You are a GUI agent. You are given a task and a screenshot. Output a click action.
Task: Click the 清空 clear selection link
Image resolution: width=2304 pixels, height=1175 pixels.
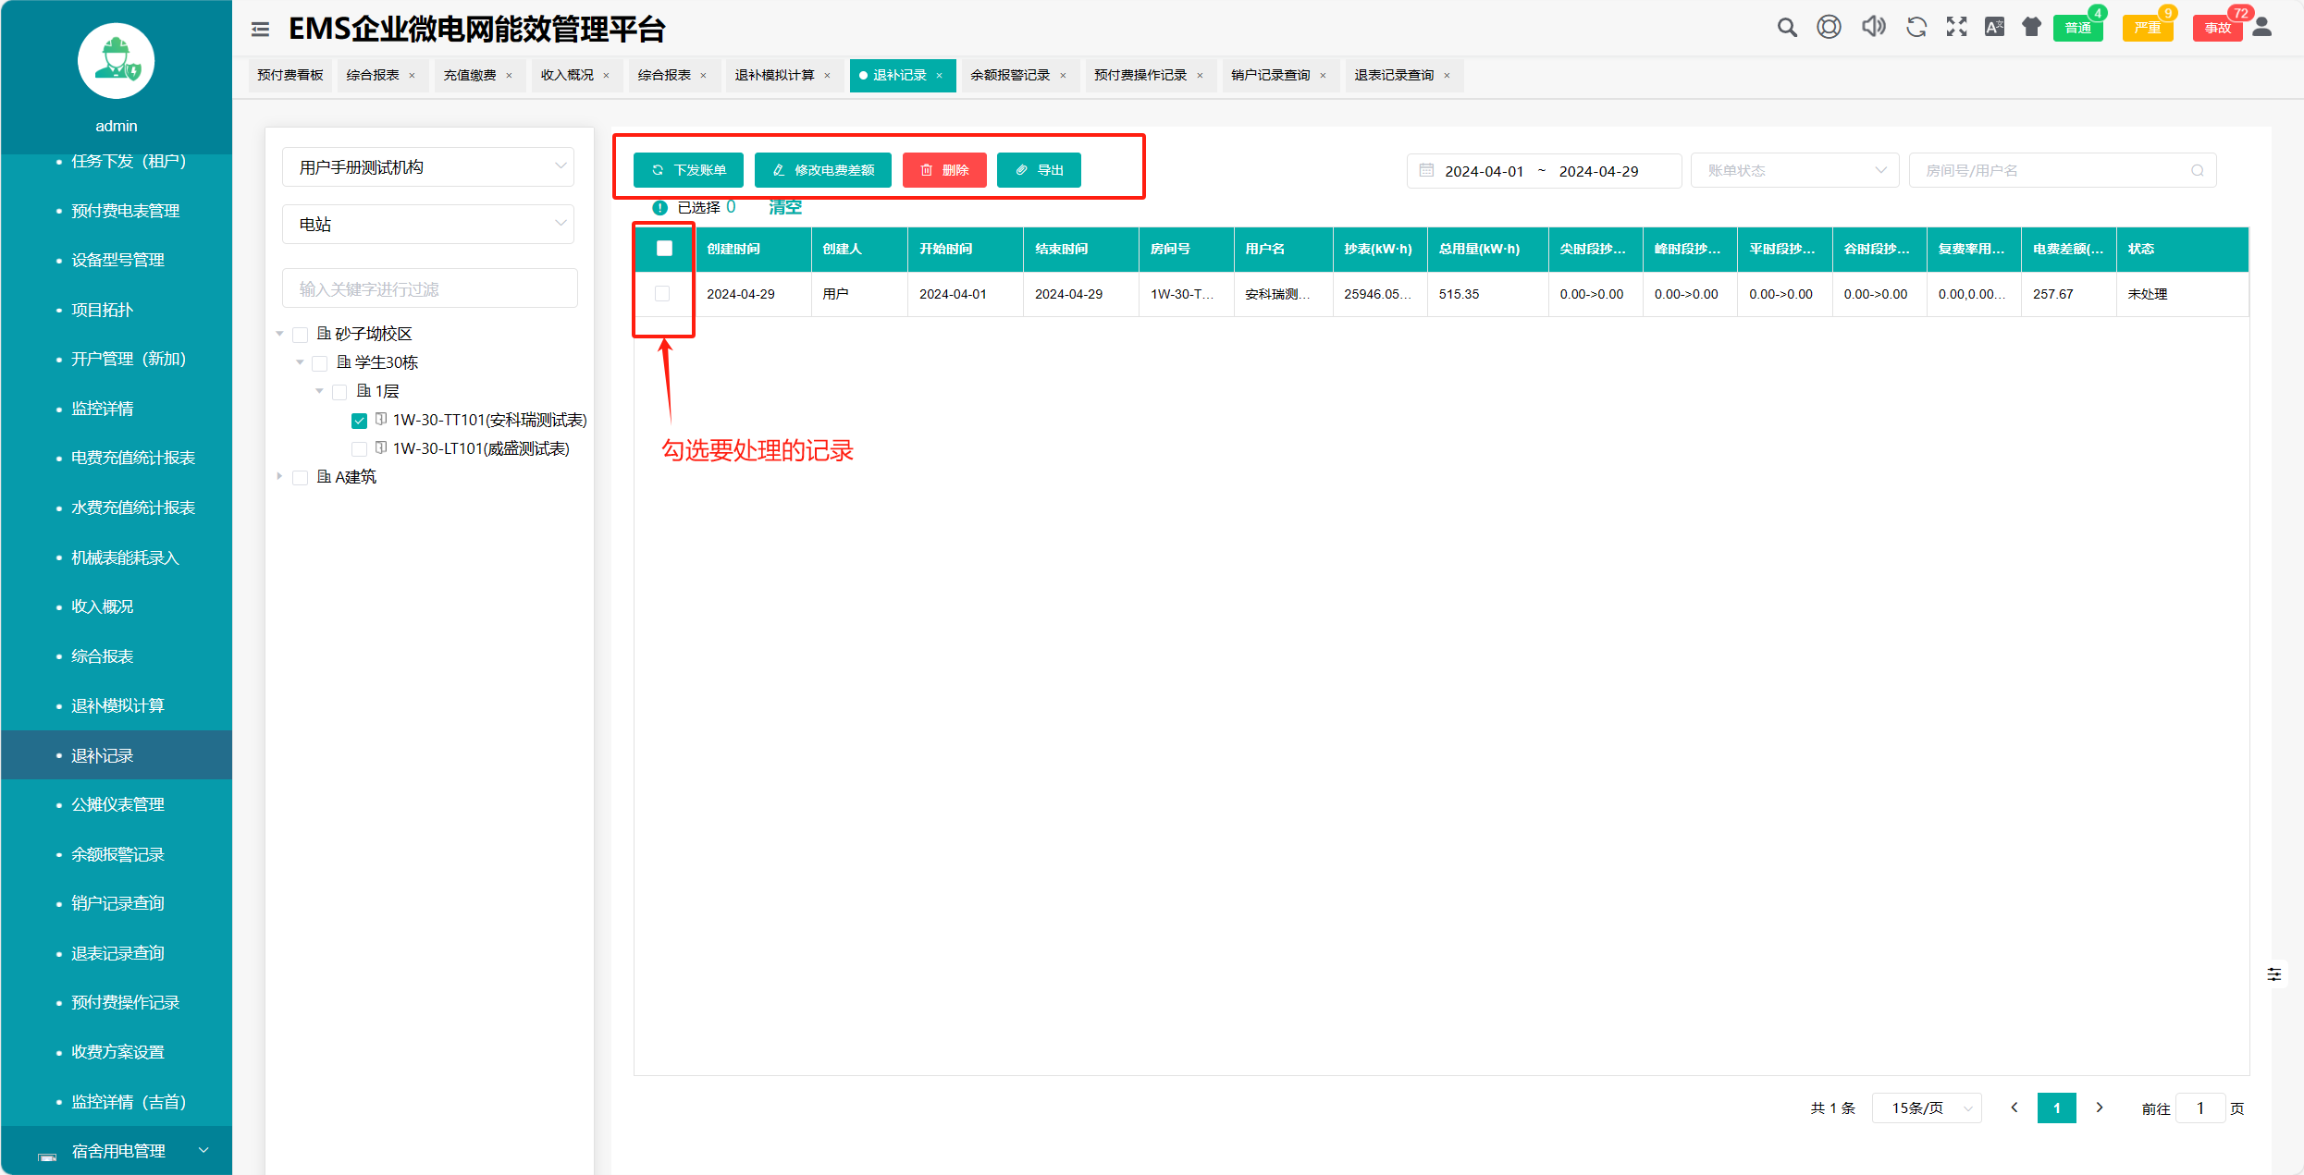784,207
